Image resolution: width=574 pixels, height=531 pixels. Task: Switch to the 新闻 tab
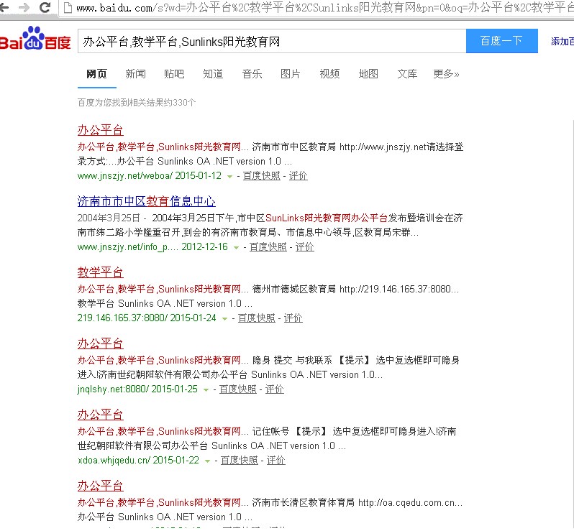pyautogui.click(x=135, y=74)
